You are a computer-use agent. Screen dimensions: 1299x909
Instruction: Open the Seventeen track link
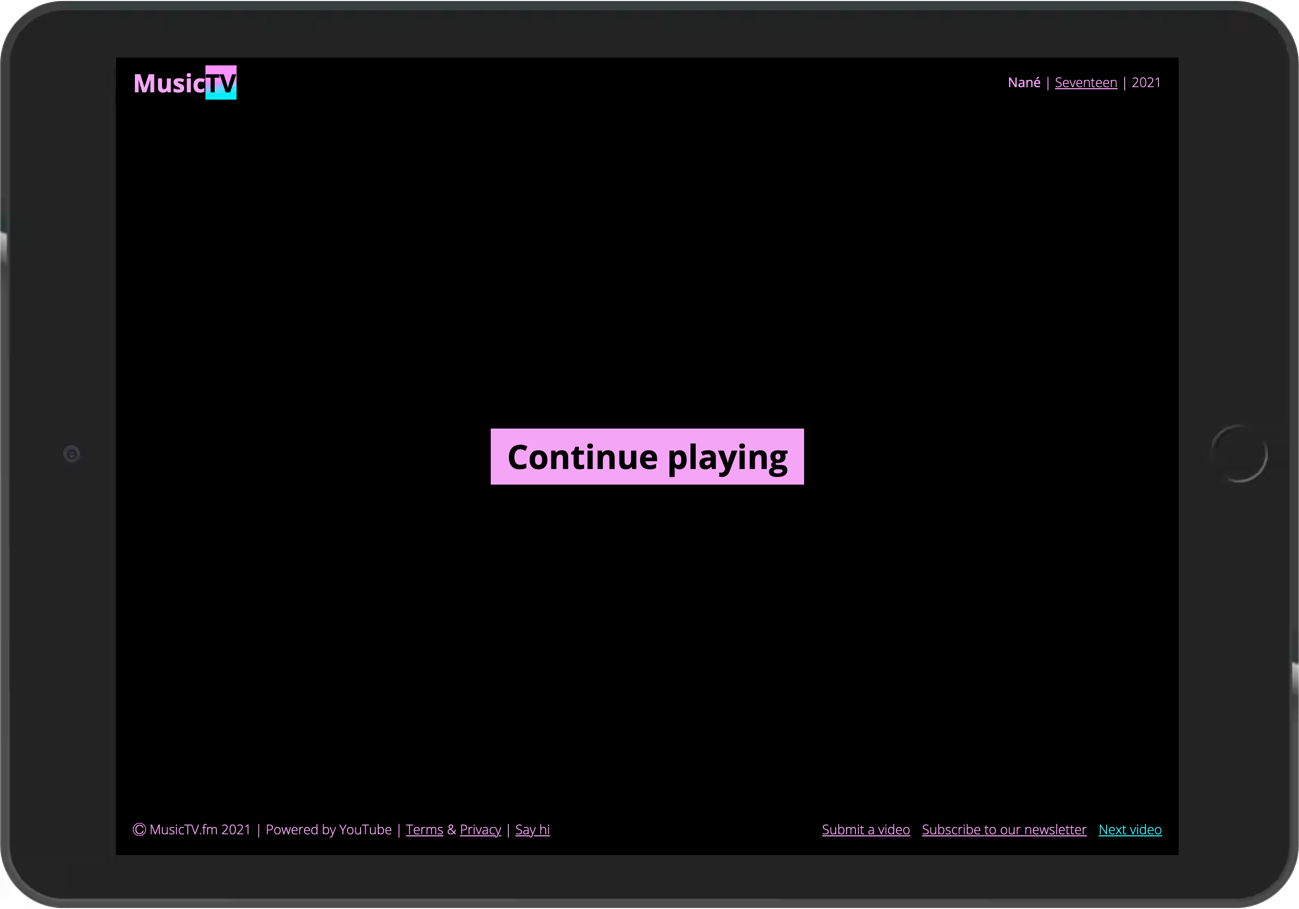1085,82
